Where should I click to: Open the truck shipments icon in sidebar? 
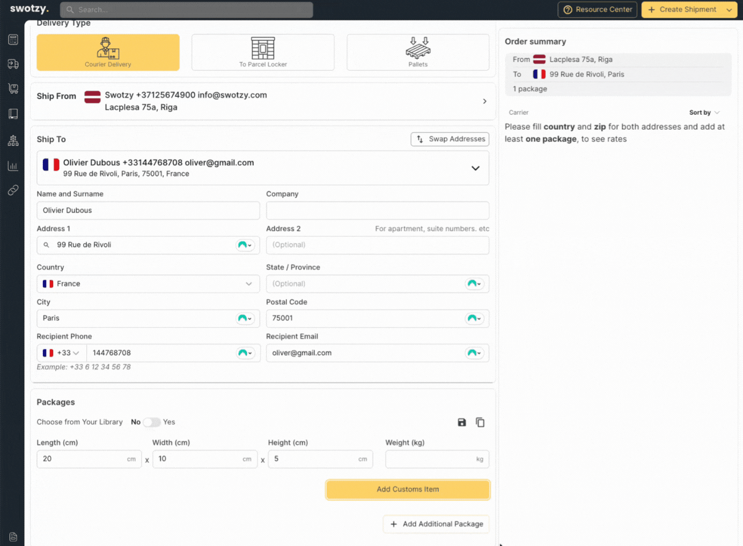[x=13, y=64]
